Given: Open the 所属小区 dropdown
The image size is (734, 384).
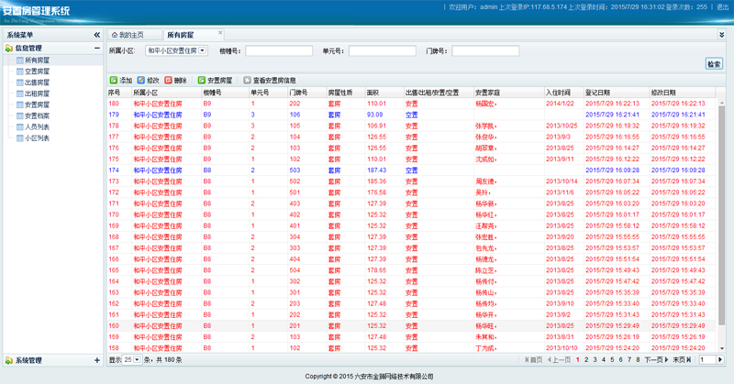Looking at the screenshot, I should 202,51.
